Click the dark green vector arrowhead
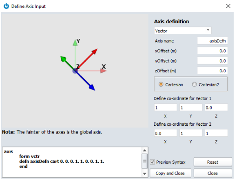Image resolution: width=236 pixels, height=180 pixels. (63, 59)
